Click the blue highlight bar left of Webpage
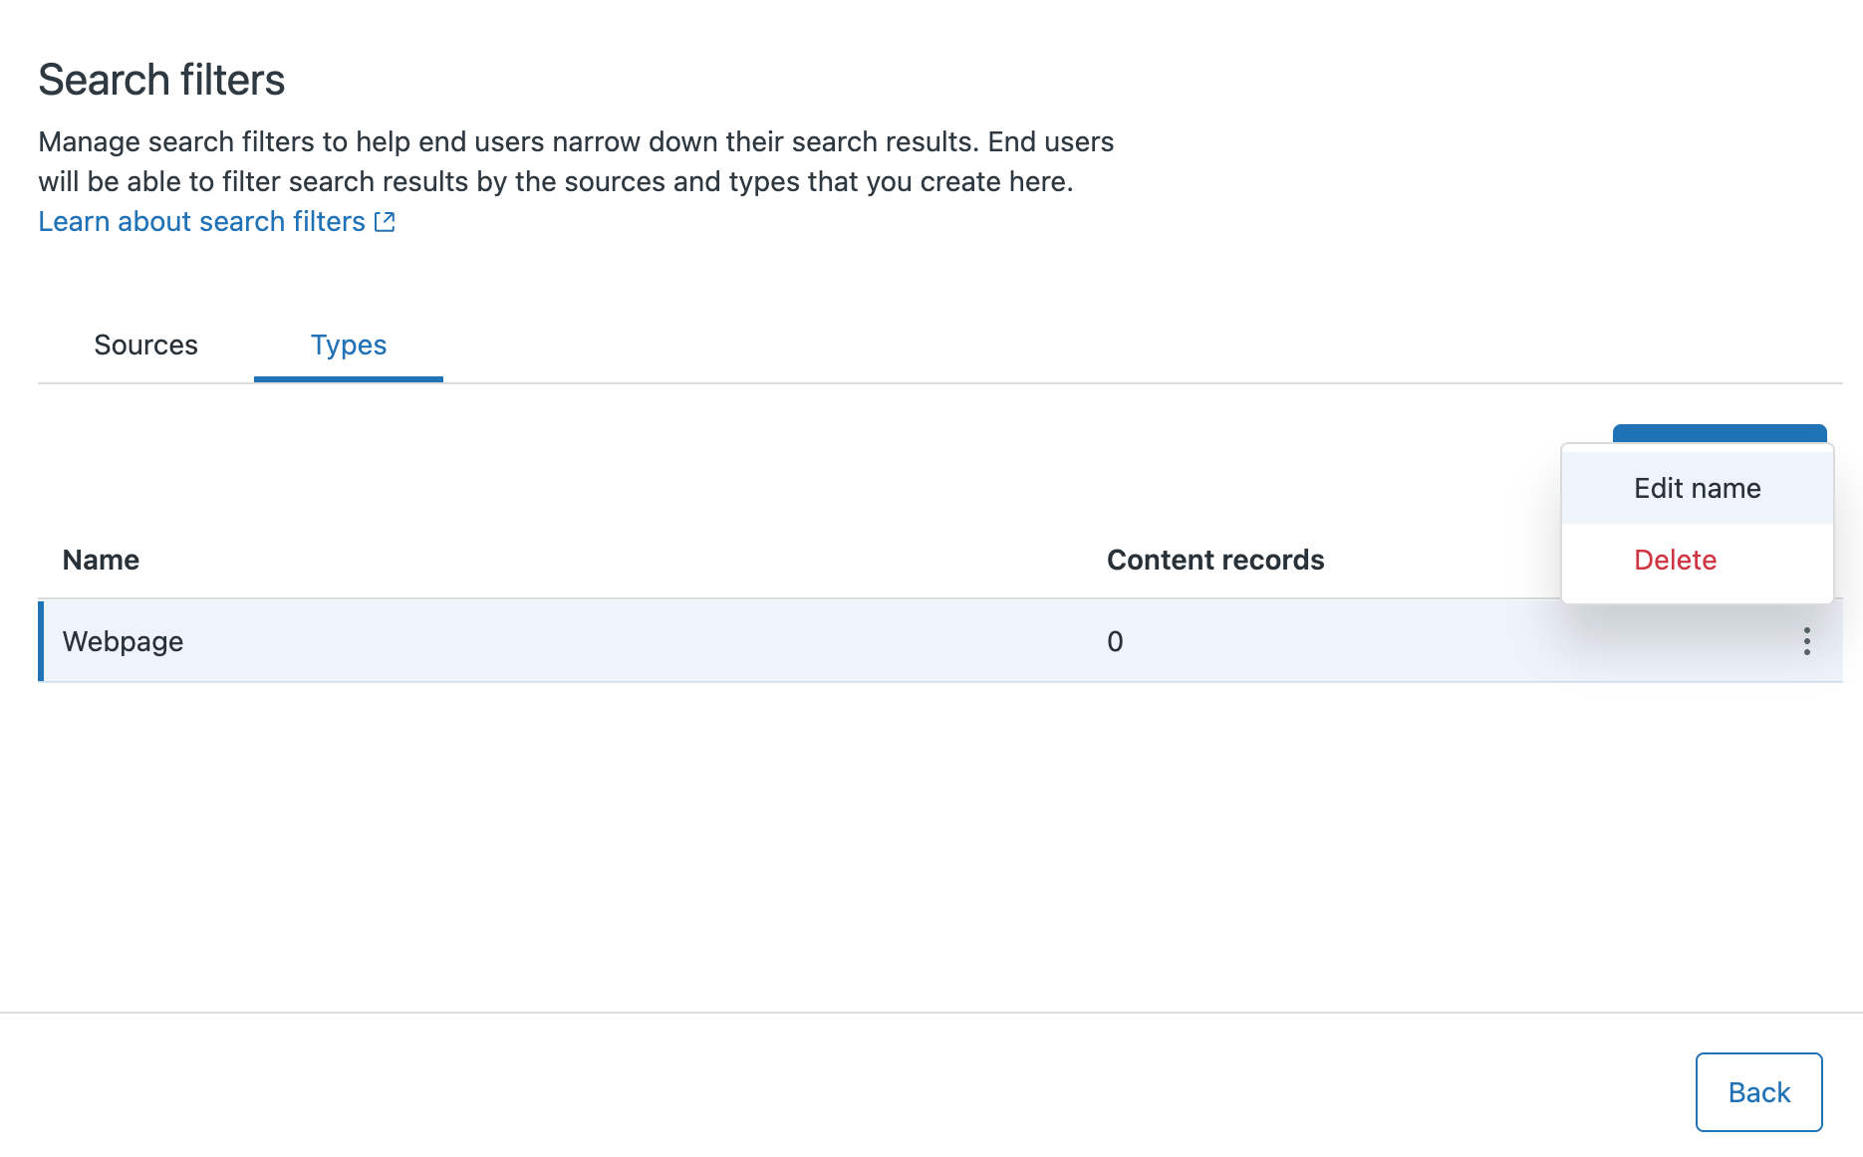This screenshot has width=1863, height=1157. pyautogui.click(x=41, y=641)
